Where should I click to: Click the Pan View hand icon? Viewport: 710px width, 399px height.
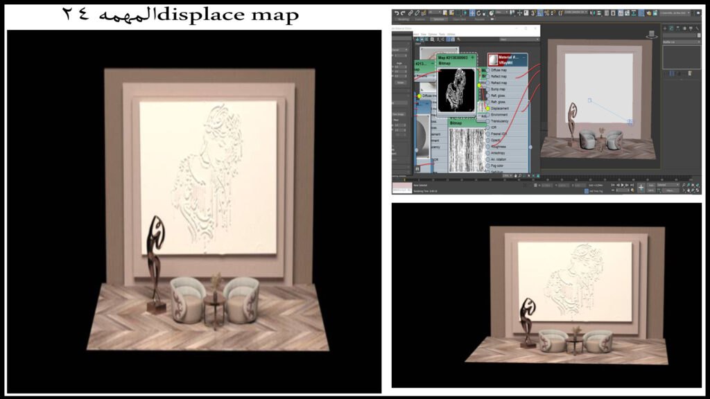point(689,190)
